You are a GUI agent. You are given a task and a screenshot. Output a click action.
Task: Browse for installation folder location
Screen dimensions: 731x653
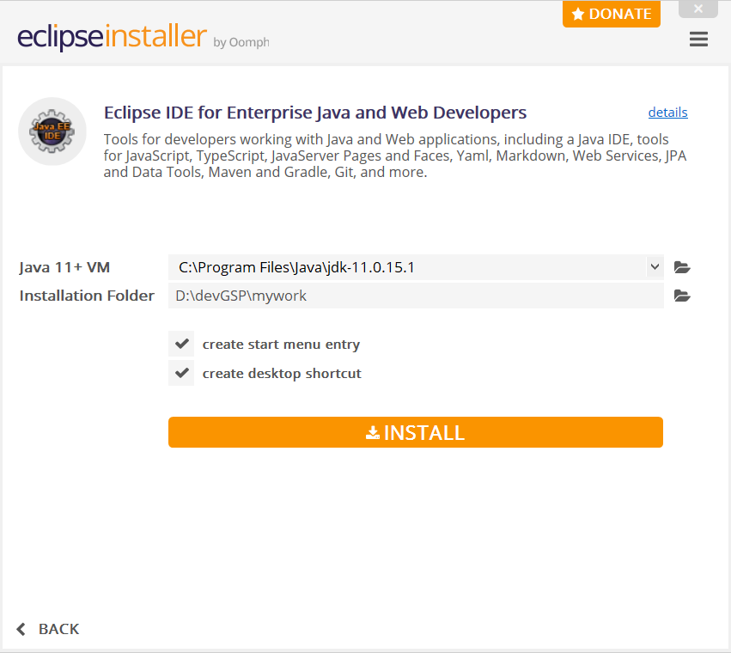click(x=682, y=296)
